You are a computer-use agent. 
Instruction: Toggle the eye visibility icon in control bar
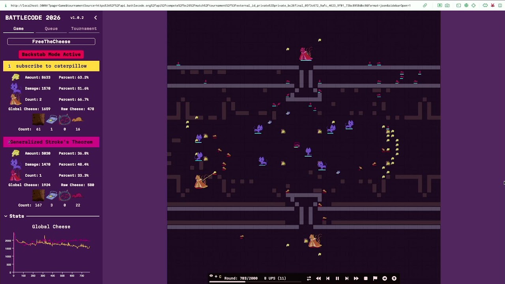coord(211,276)
